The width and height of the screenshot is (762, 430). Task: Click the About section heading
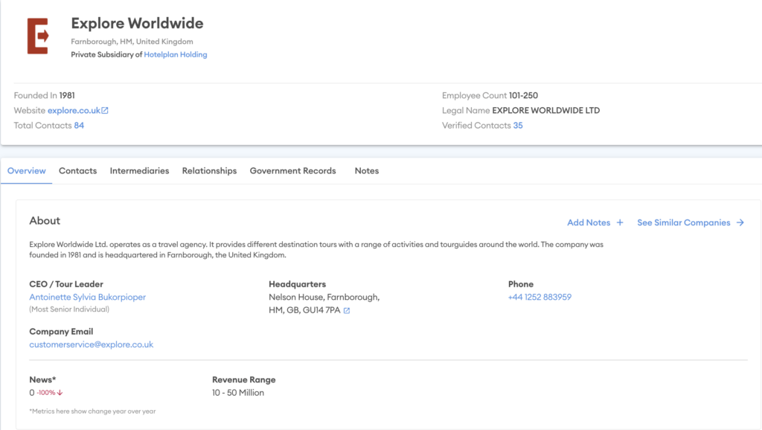point(45,221)
